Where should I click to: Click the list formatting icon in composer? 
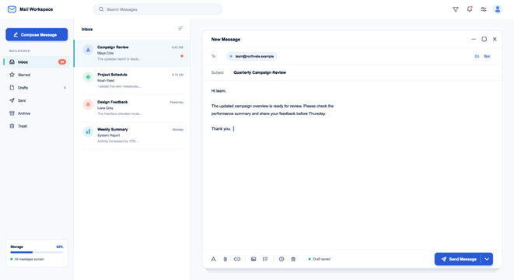[265, 259]
